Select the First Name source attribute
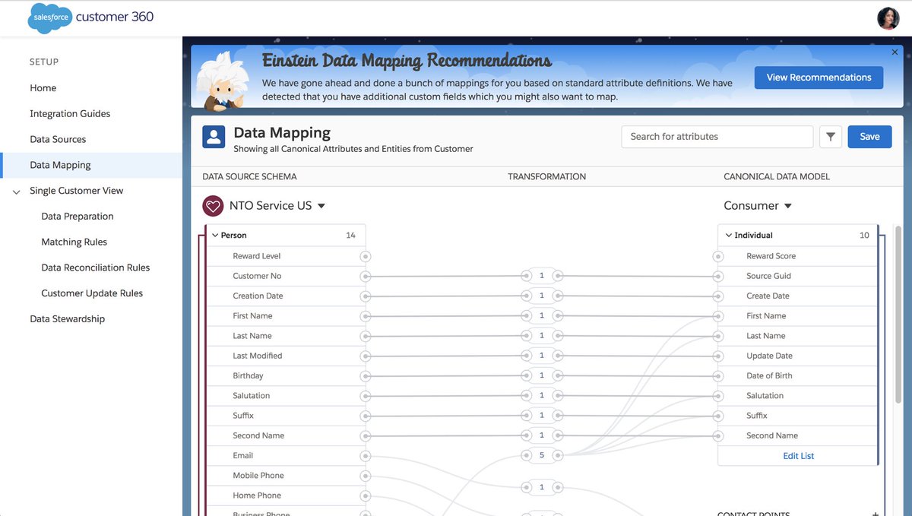This screenshot has height=516, width=912. [x=286, y=316]
